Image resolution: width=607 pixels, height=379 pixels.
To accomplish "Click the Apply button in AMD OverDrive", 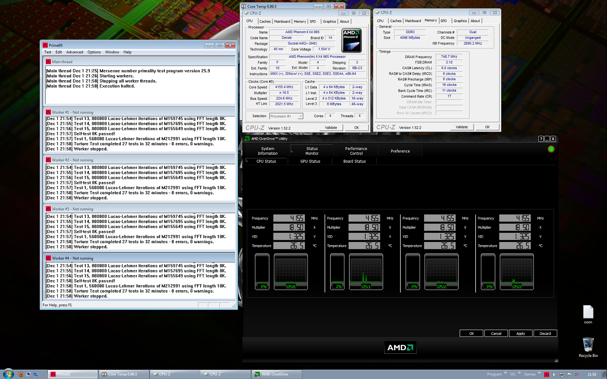I will 521,334.
